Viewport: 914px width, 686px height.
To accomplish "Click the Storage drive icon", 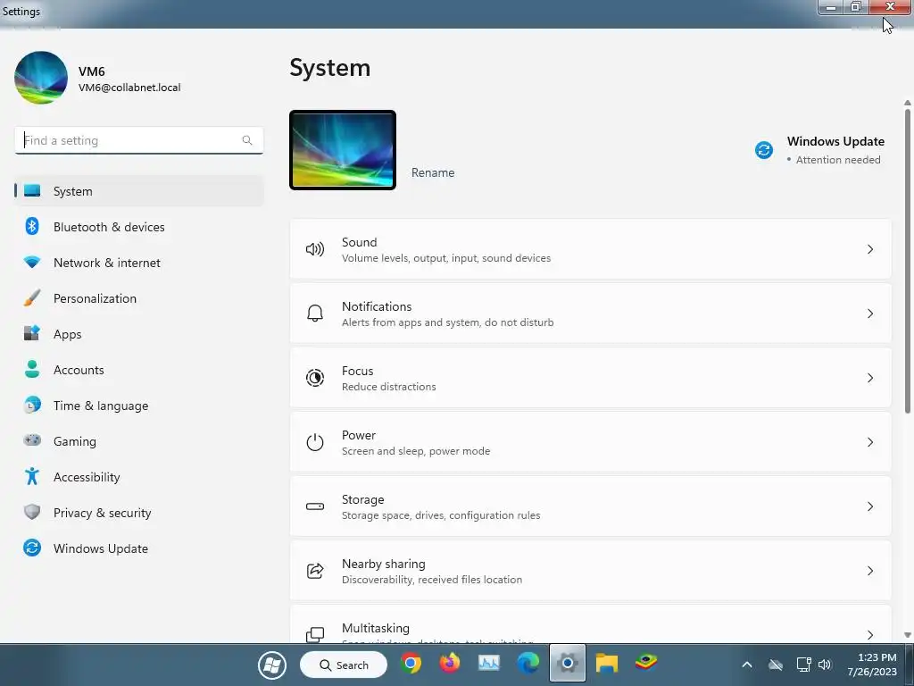I will click(315, 506).
